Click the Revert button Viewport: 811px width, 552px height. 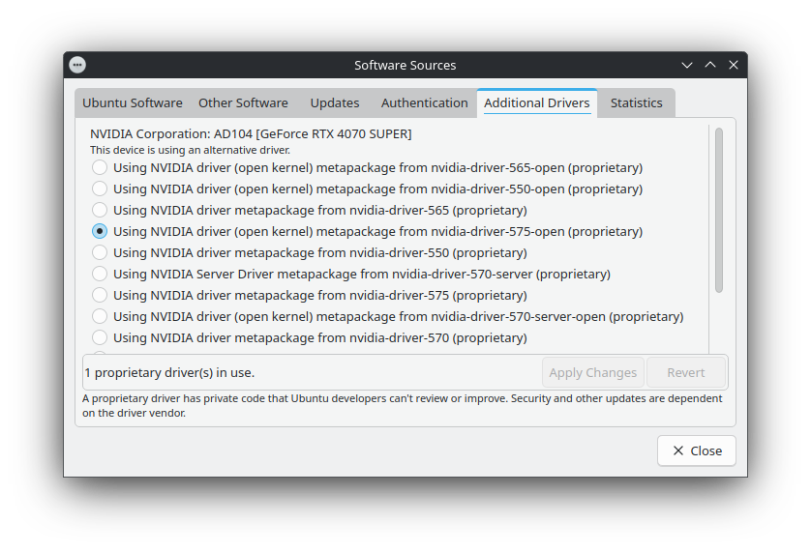pyautogui.click(x=686, y=372)
